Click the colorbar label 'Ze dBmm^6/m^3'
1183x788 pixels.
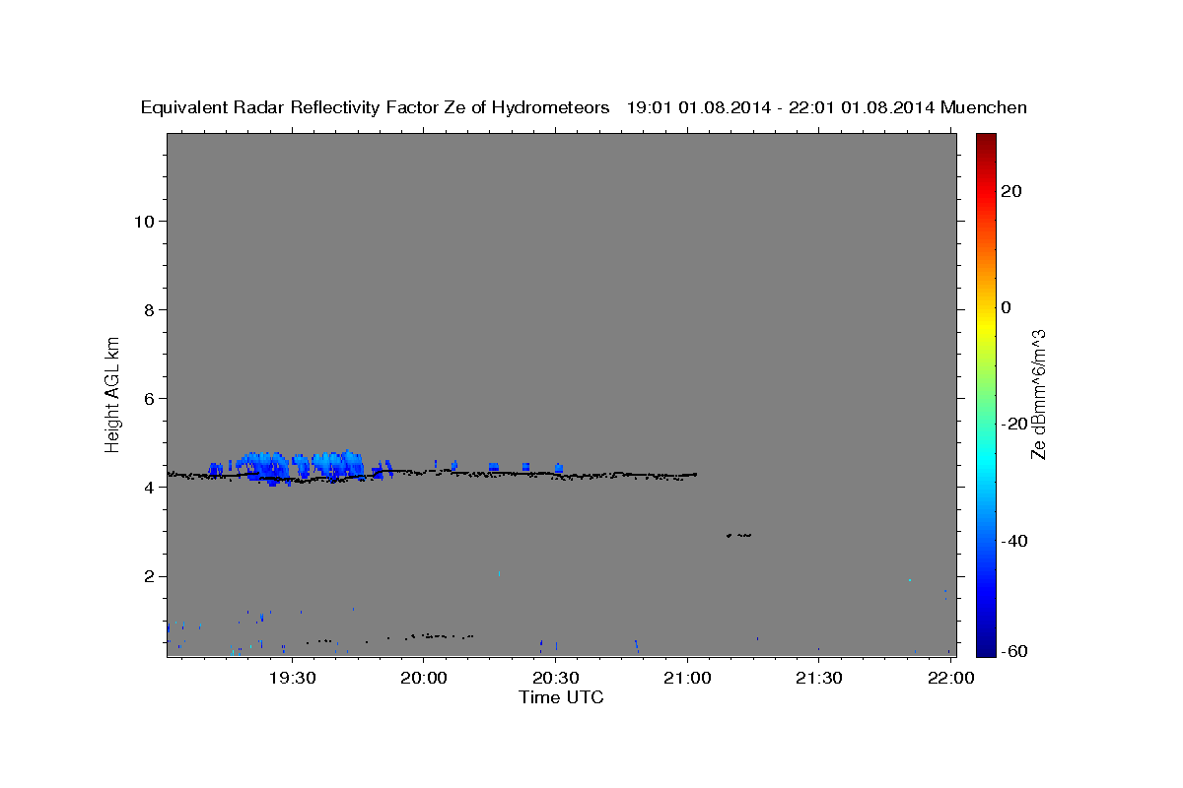click(x=1038, y=394)
